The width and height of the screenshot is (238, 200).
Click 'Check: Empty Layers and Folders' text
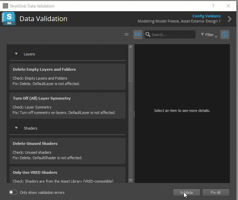[x=40, y=78]
